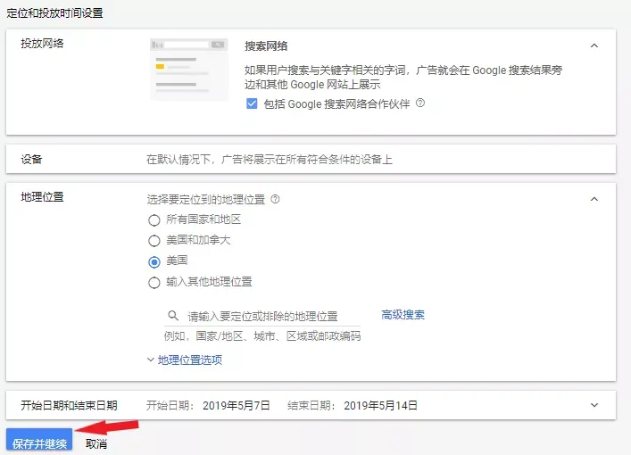The height and width of the screenshot is (455, 631).
Task: Collapse the 投放网络 section chevron
Action: [x=594, y=45]
